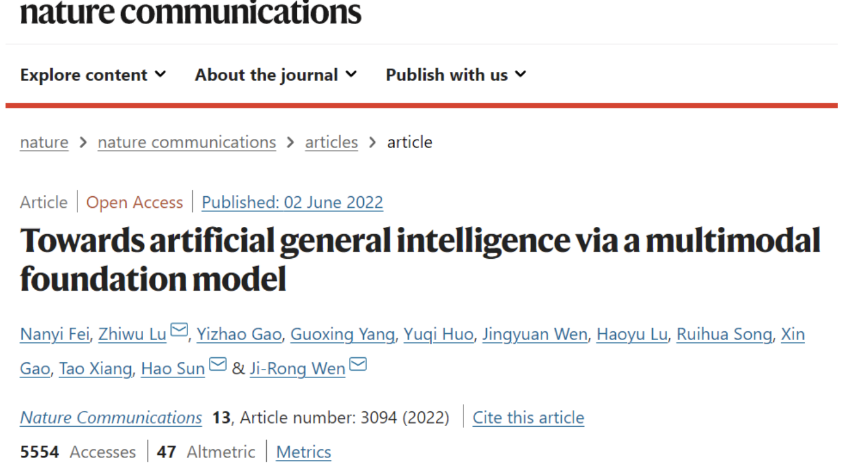Expand the Publish with us menu
Viewport: 842px width, 466px height.
tap(456, 75)
